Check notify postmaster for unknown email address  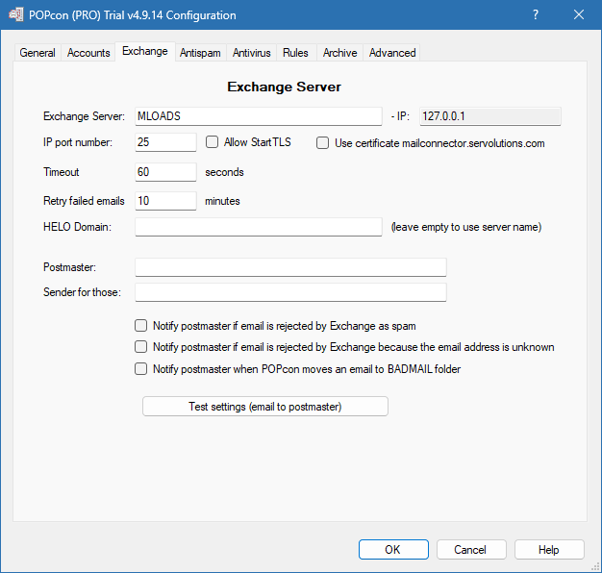(x=141, y=347)
